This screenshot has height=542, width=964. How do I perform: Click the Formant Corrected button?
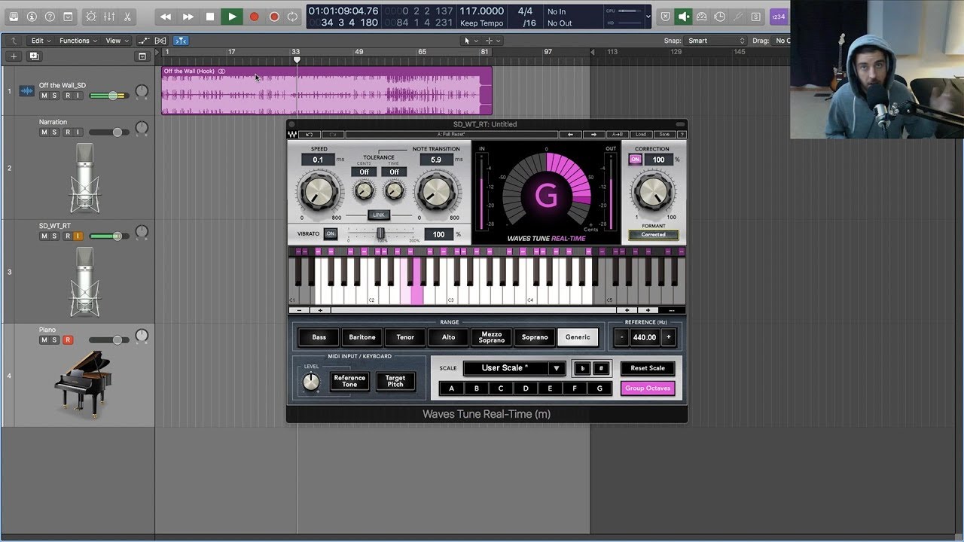pyautogui.click(x=653, y=235)
